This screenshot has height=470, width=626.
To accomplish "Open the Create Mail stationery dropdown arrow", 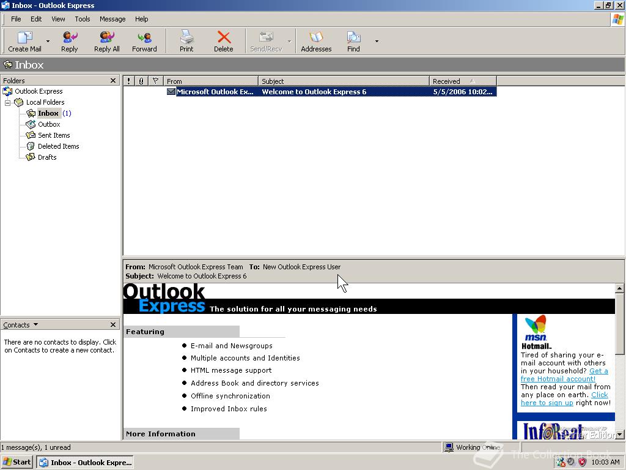I will tap(48, 41).
